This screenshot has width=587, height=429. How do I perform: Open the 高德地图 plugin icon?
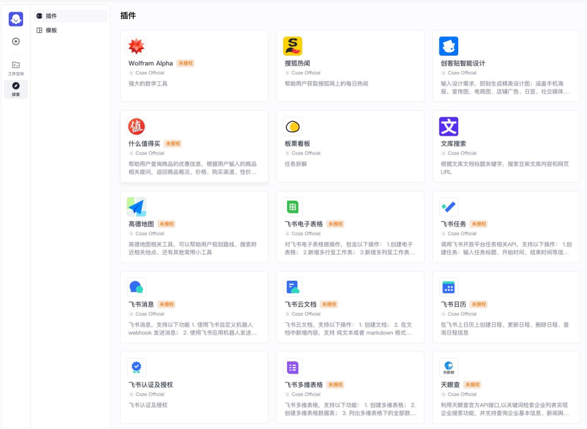click(136, 206)
